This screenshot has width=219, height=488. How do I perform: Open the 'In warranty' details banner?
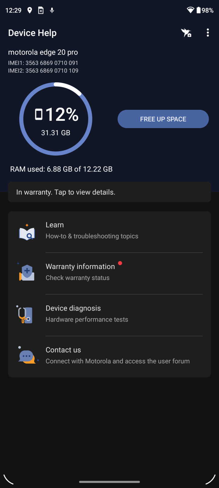tap(109, 192)
